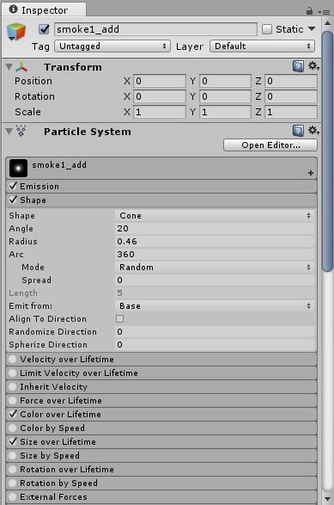Click the Radius value field 0.46
This screenshot has height=505, width=334.
(215, 241)
